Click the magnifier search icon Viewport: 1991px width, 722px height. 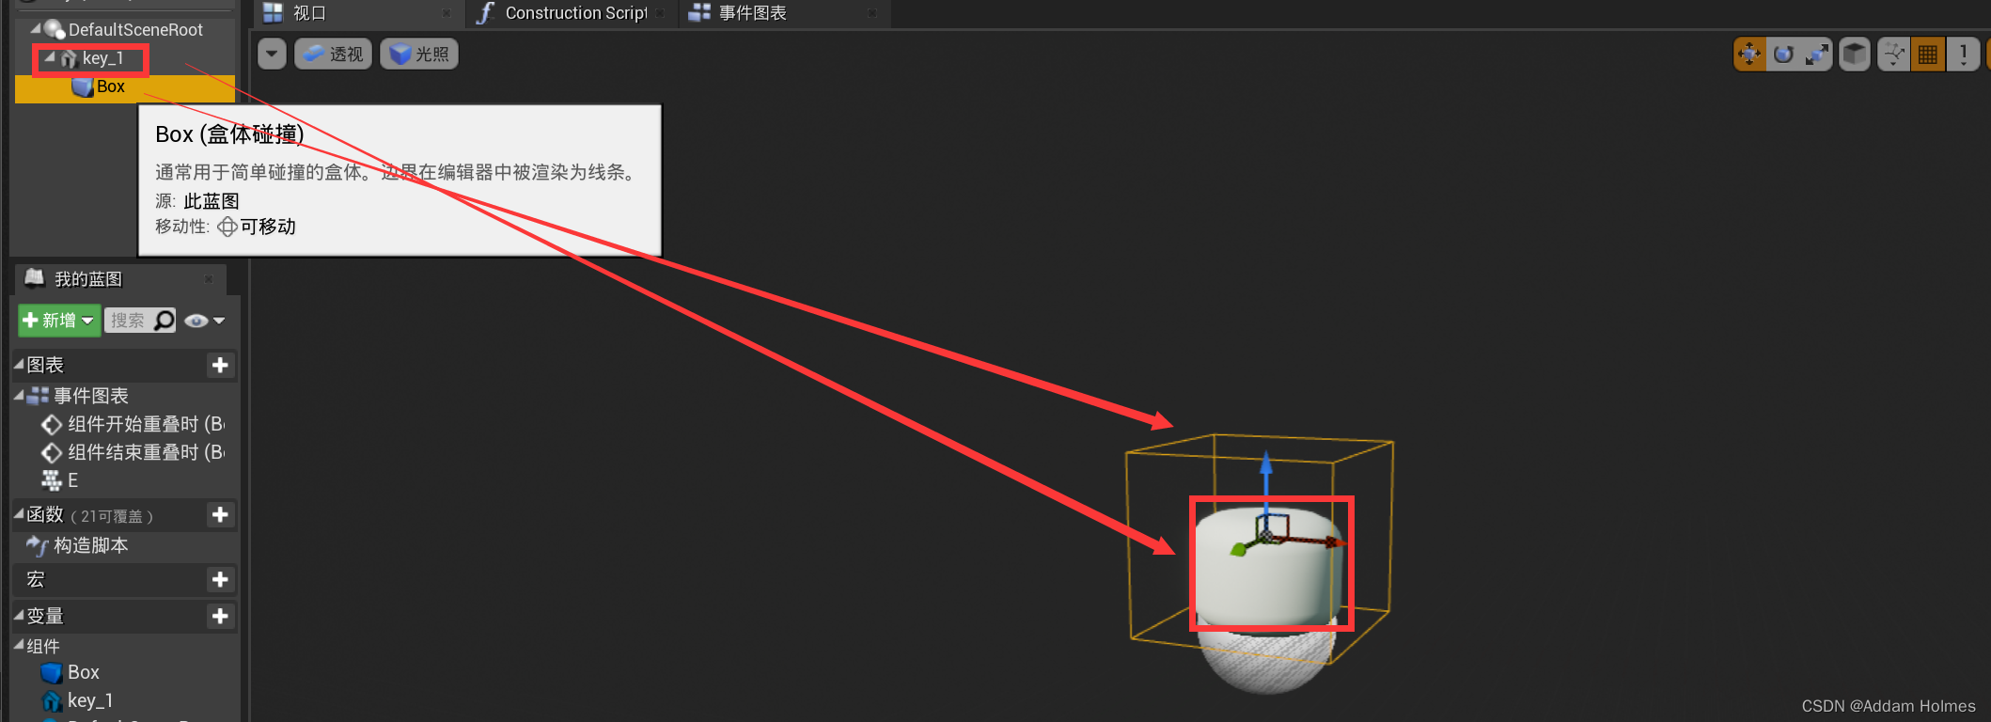point(165,321)
